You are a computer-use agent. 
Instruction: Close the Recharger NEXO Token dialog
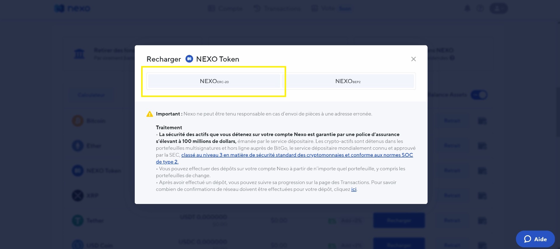(x=413, y=59)
